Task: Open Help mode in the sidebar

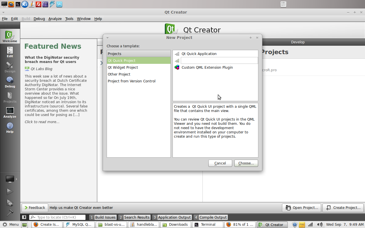Action: tap(10, 127)
